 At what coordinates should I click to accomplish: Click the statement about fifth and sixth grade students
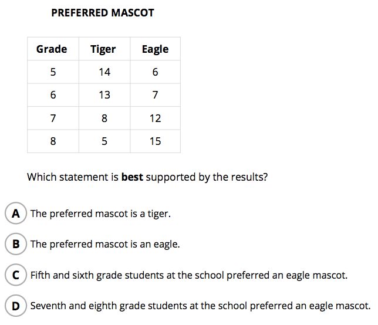pyautogui.click(x=189, y=275)
